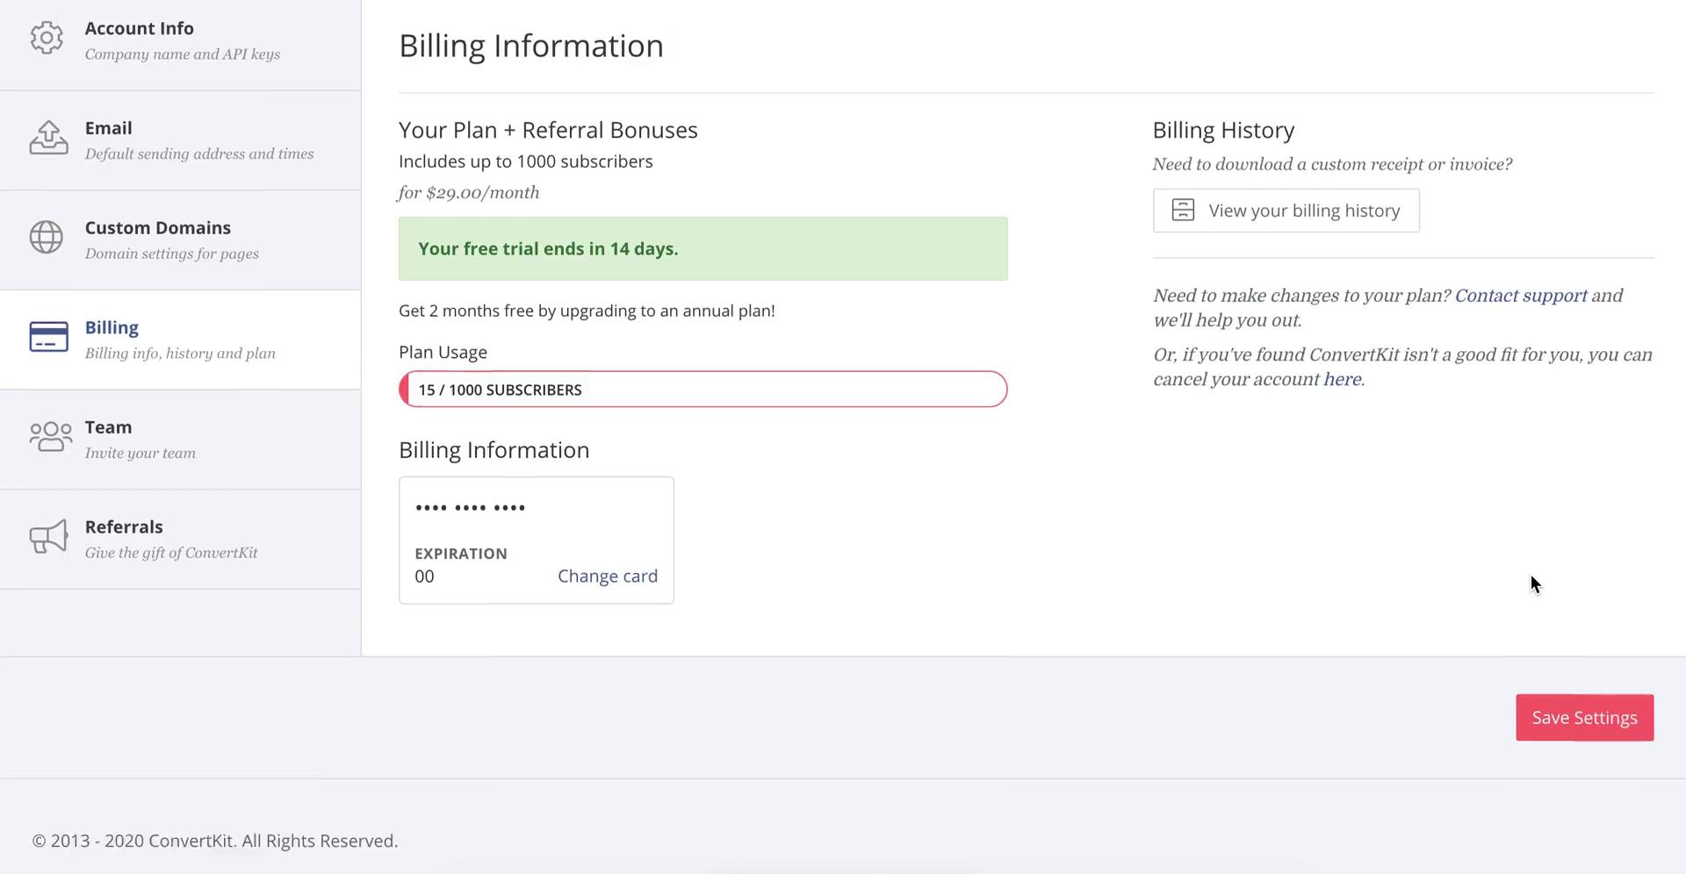Click the green free trial ends banner
The image size is (1686, 874).
click(x=702, y=249)
